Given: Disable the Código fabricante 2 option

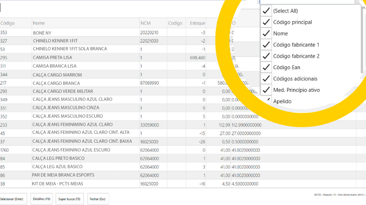Looking at the screenshot, I should point(266,56).
